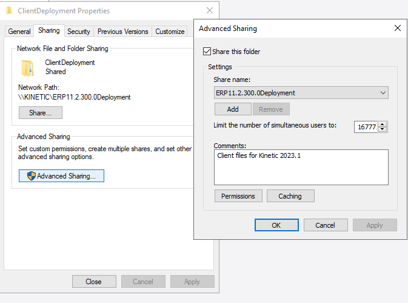Decrease simultaneous users limit with down arrow
Screen dimensions: 408x303
pyautogui.click(x=383, y=129)
